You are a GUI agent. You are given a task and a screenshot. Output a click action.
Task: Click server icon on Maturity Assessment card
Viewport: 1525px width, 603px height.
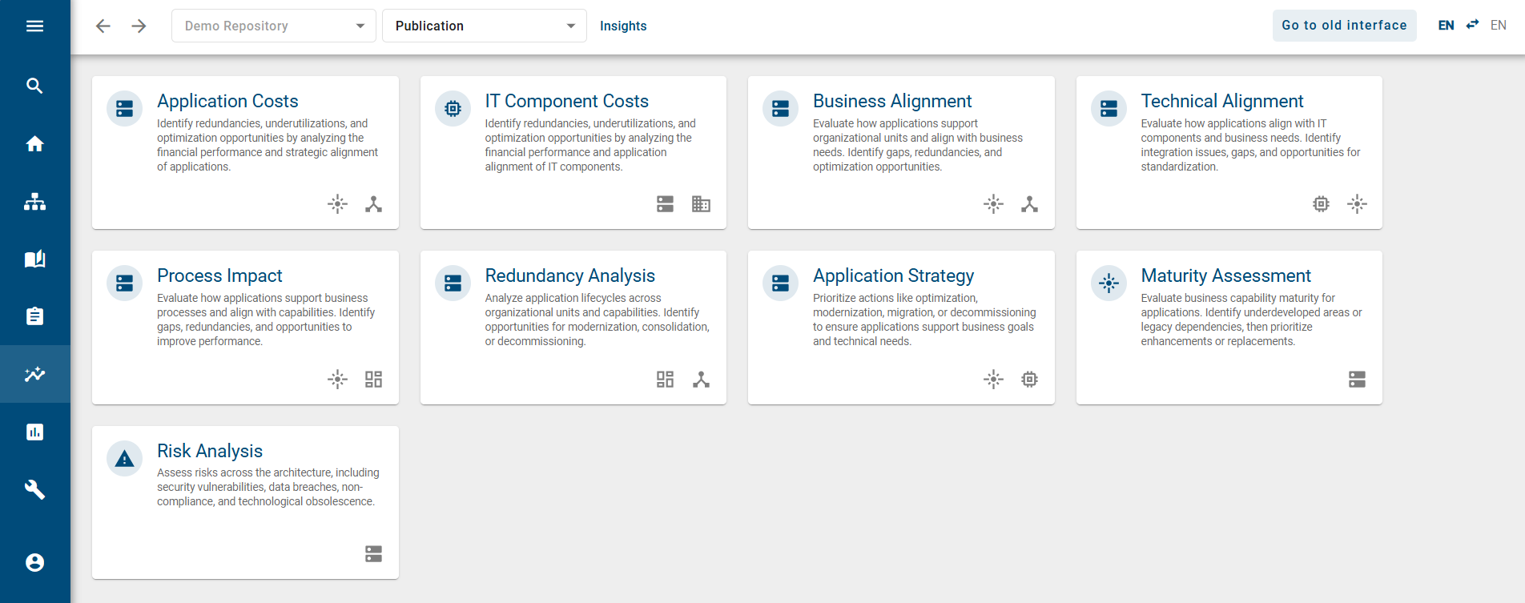coord(1358,380)
